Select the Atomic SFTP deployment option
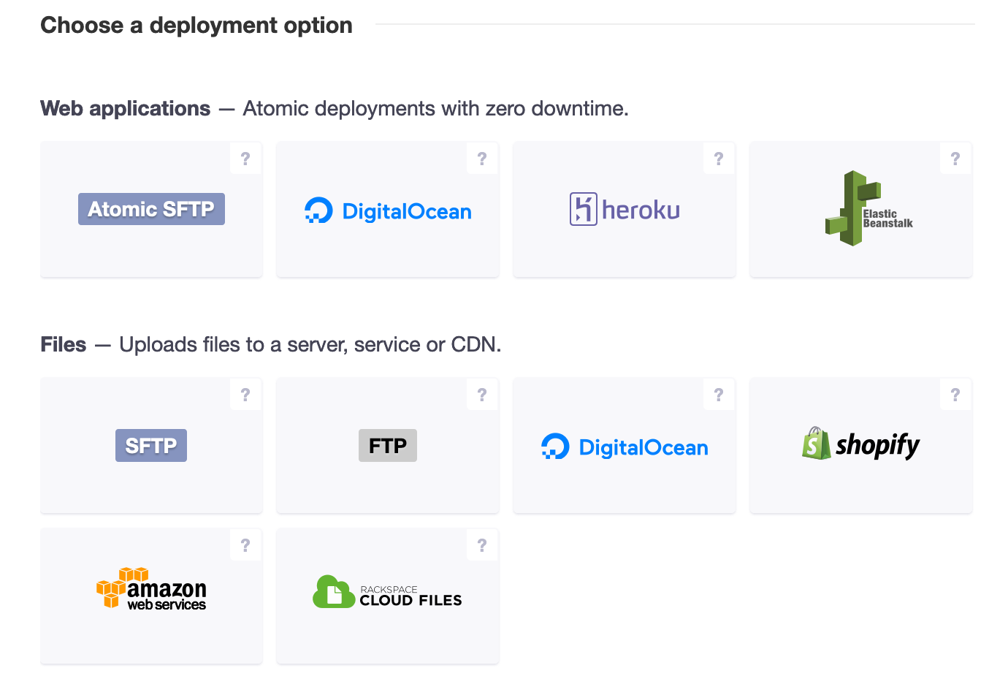 pos(151,210)
